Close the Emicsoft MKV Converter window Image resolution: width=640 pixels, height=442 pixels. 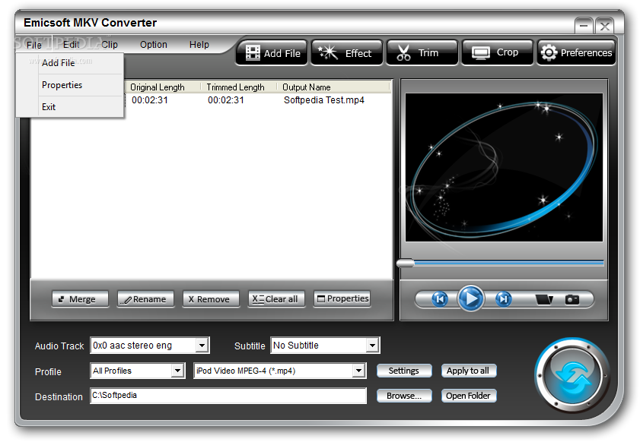(x=604, y=26)
